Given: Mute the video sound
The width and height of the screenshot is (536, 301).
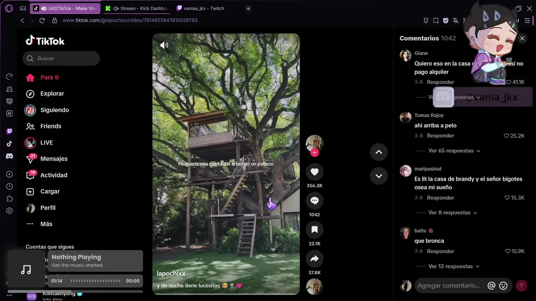Looking at the screenshot, I should tap(164, 45).
